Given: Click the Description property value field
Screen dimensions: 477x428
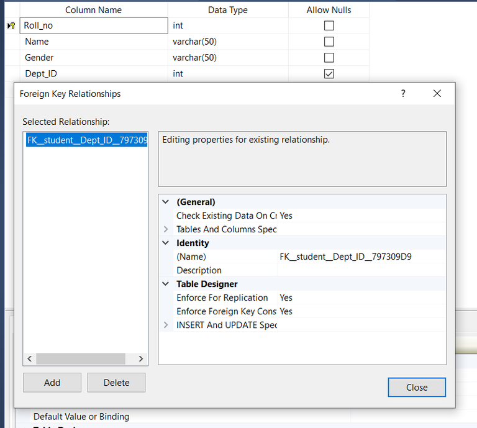Looking at the screenshot, I should coord(360,270).
